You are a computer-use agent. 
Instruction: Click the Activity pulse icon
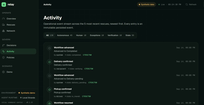click(4, 51)
